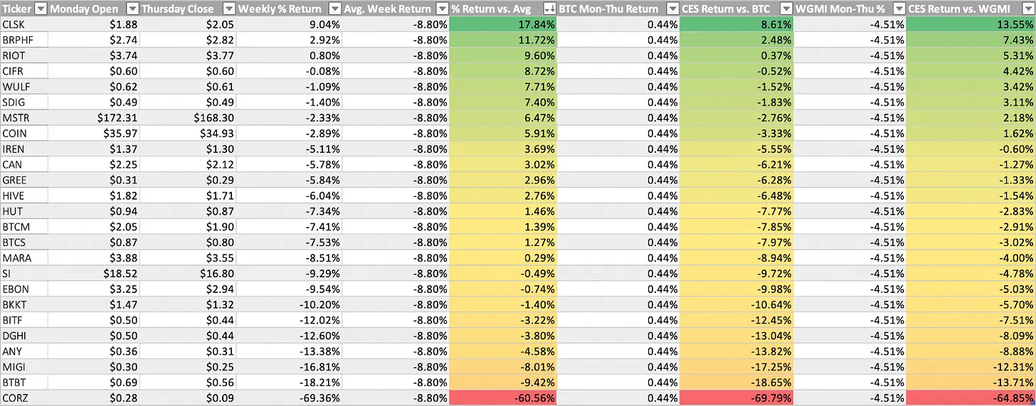The width and height of the screenshot is (1036, 406).
Task: Click the Avg. Week Return filter arrow
Action: (x=441, y=9)
